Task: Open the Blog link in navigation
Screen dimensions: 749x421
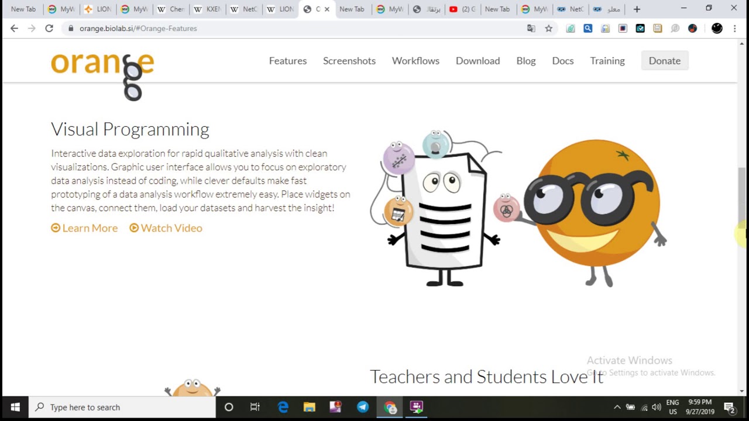Action: click(526, 61)
